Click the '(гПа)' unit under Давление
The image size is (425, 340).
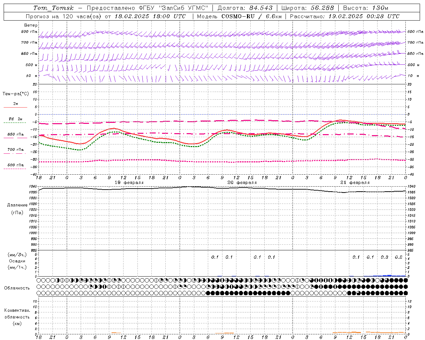pyautogui.click(x=17, y=212)
